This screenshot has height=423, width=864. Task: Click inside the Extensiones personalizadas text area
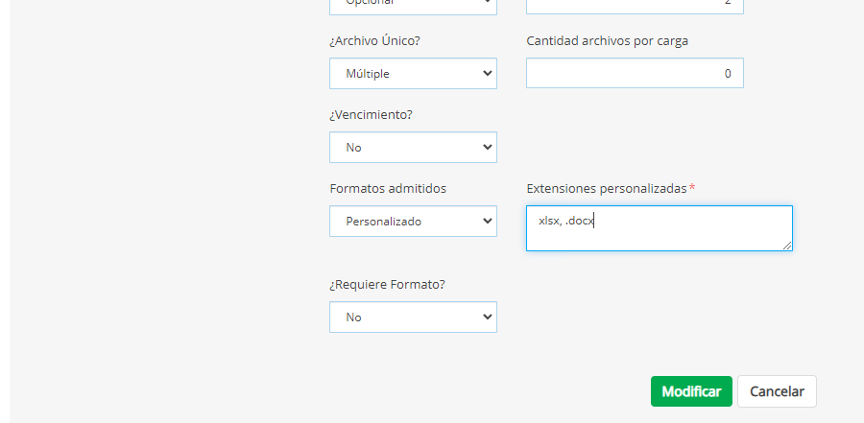[x=659, y=228]
